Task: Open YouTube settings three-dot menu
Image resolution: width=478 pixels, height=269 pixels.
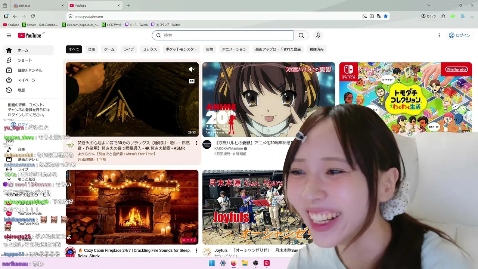Action: pos(439,35)
